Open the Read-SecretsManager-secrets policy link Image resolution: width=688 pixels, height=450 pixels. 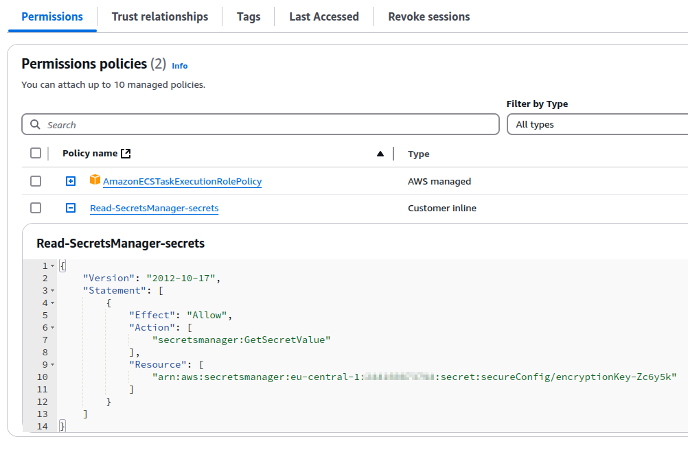[x=154, y=208]
